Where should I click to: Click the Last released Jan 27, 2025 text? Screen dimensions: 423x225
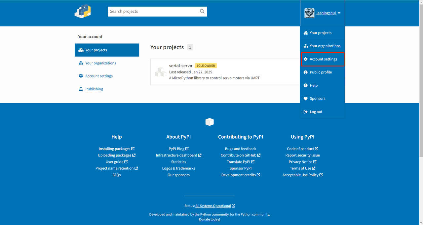tap(191, 72)
